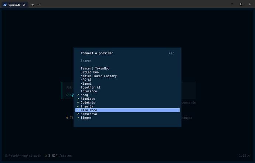Expand the terminal profile dropdown chevron
The width and height of the screenshot is (255, 163).
pyautogui.click(x=38, y=5)
